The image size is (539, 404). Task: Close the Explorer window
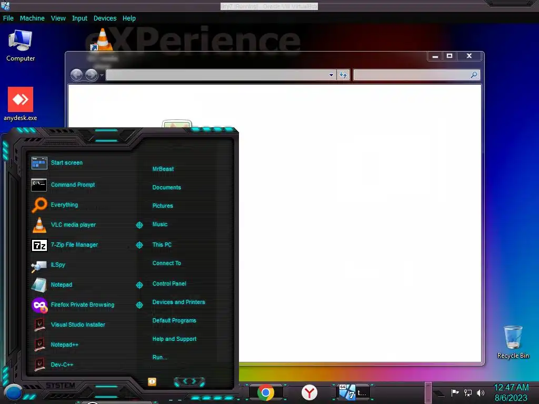click(x=469, y=56)
